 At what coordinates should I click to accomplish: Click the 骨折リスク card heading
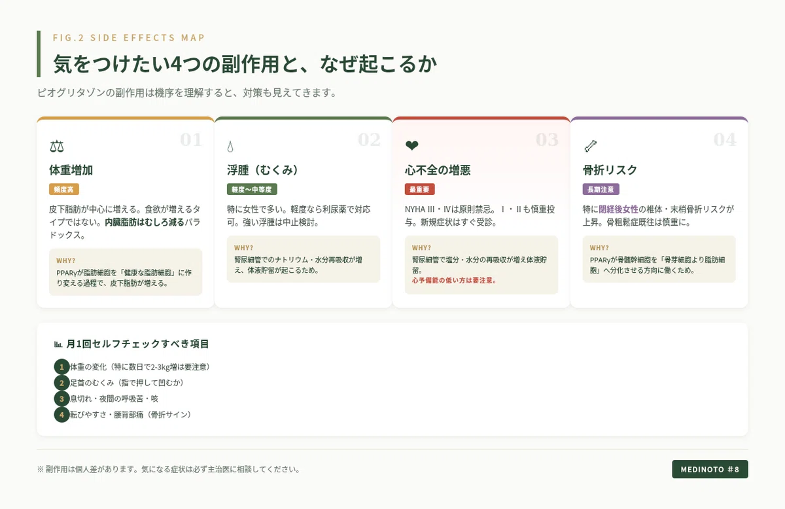pos(610,170)
